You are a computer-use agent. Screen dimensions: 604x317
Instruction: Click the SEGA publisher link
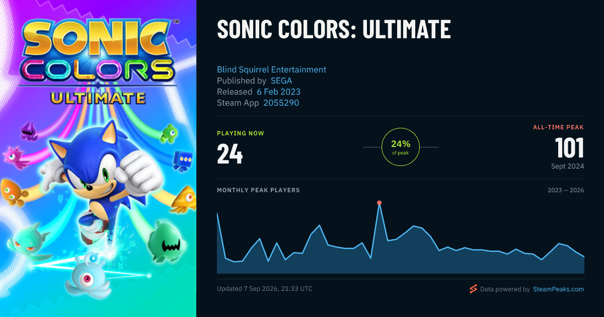point(281,81)
